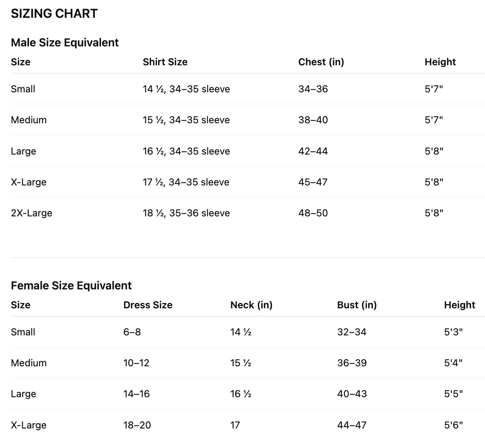Click the Female Size Equivalent heading
The width and height of the screenshot is (485, 442).
click(71, 286)
